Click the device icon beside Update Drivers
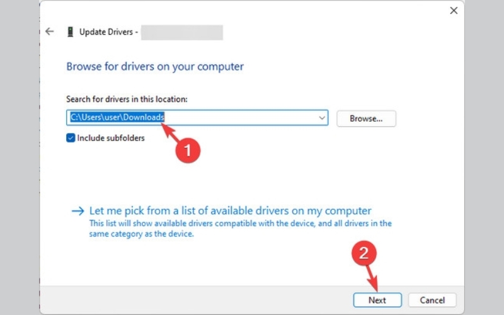 pyautogui.click(x=70, y=32)
